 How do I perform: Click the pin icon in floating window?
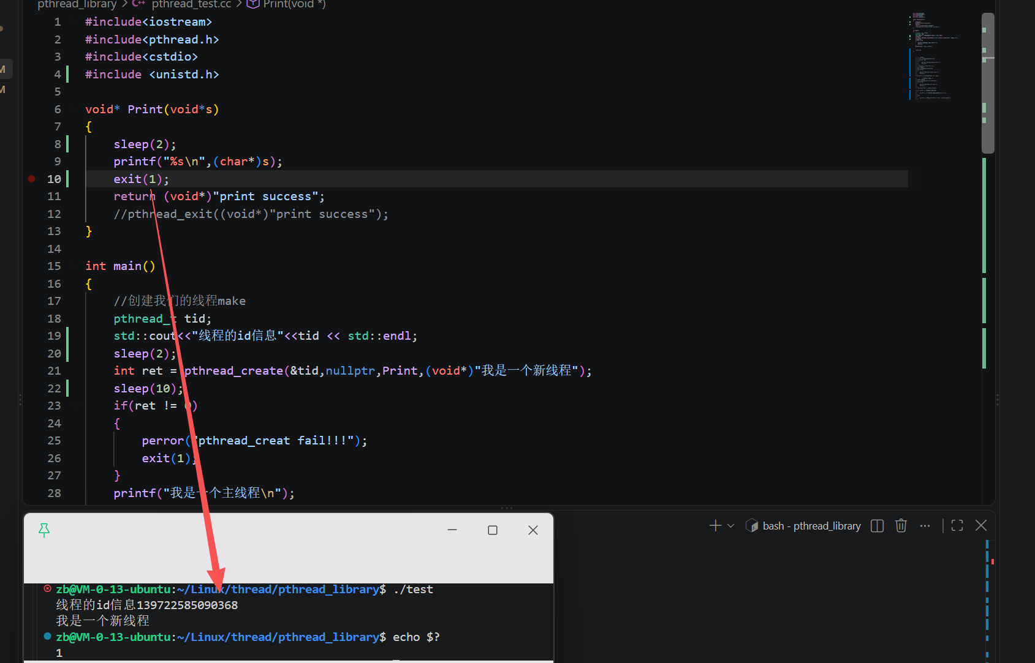[x=44, y=530]
